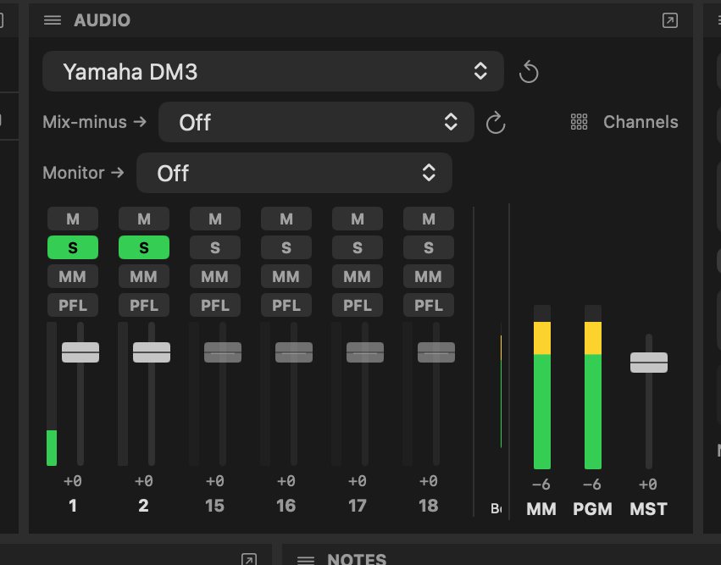Screen dimensions: 721x565
Task: Enable PFL on channel 1
Action: pyautogui.click(x=73, y=305)
